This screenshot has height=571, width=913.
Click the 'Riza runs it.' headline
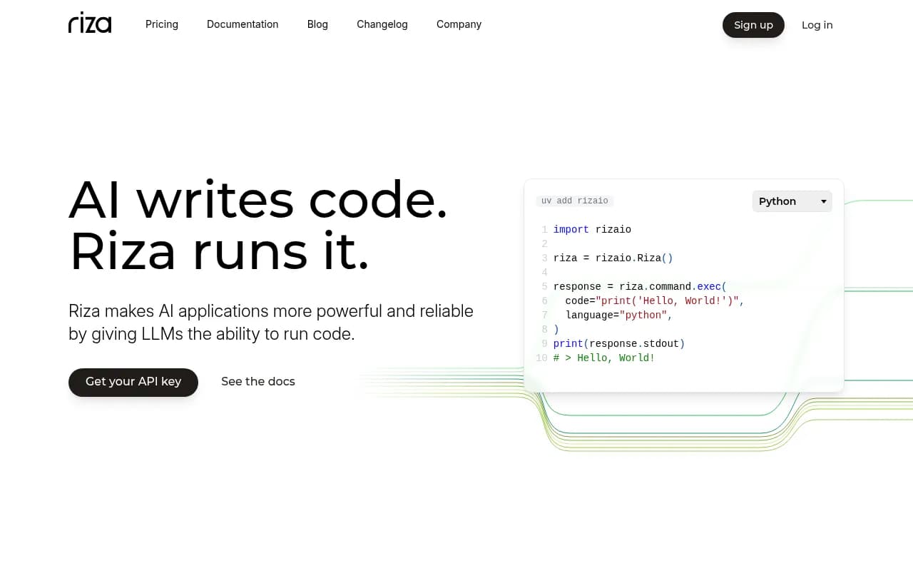(219, 251)
